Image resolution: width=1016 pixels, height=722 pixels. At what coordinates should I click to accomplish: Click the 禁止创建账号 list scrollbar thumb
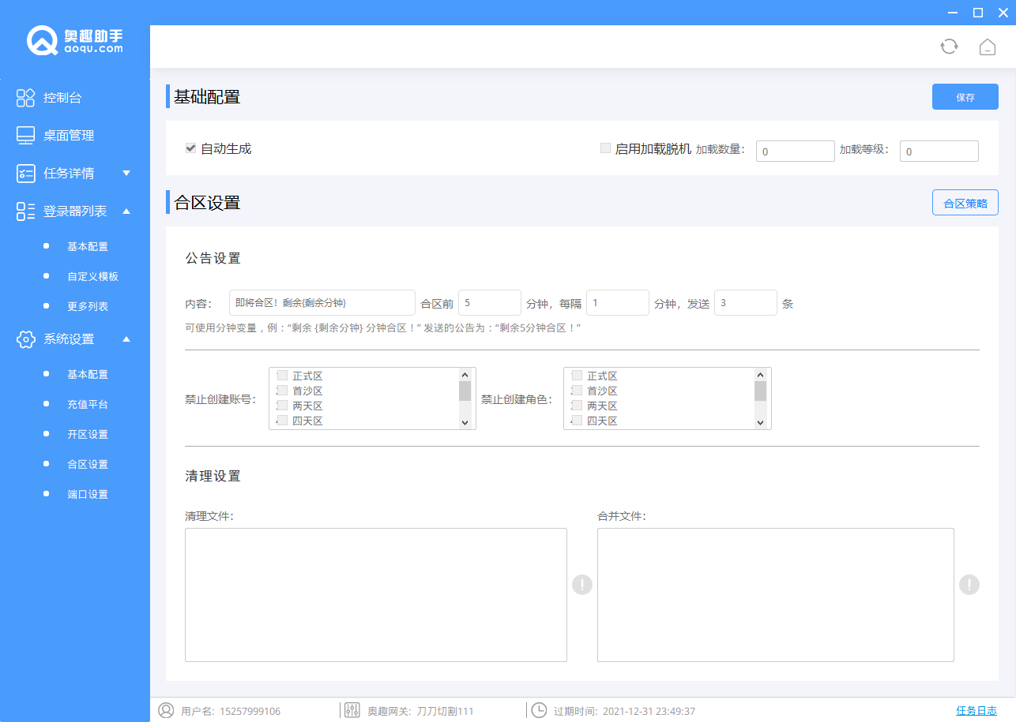[465, 391]
